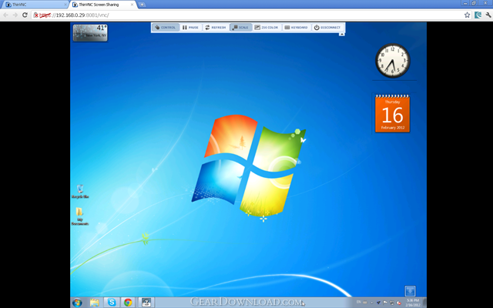Screen dimensions: 493x308
Task: Click the blue square icon above the tray
Action: 410,291
